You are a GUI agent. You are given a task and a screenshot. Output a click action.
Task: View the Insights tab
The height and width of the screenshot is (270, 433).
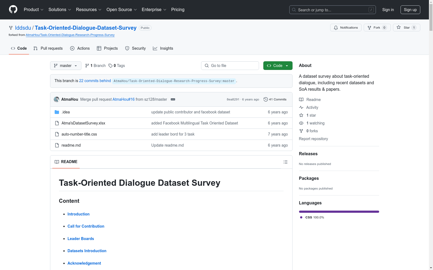click(x=163, y=48)
